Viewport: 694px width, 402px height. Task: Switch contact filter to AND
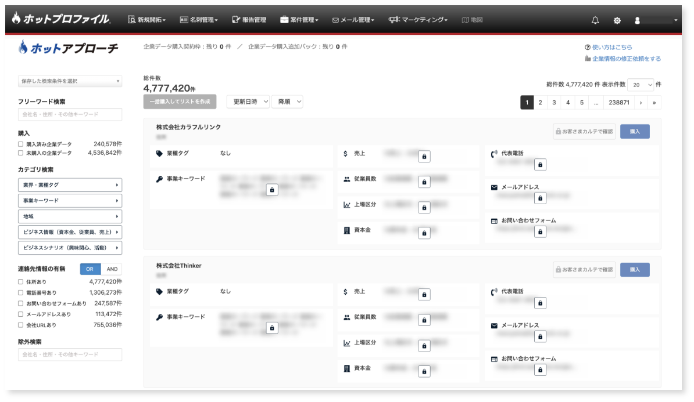pyautogui.click(x=112, y=269)
